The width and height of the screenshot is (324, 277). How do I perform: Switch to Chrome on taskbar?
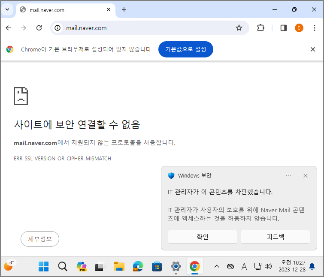point(195,266)
